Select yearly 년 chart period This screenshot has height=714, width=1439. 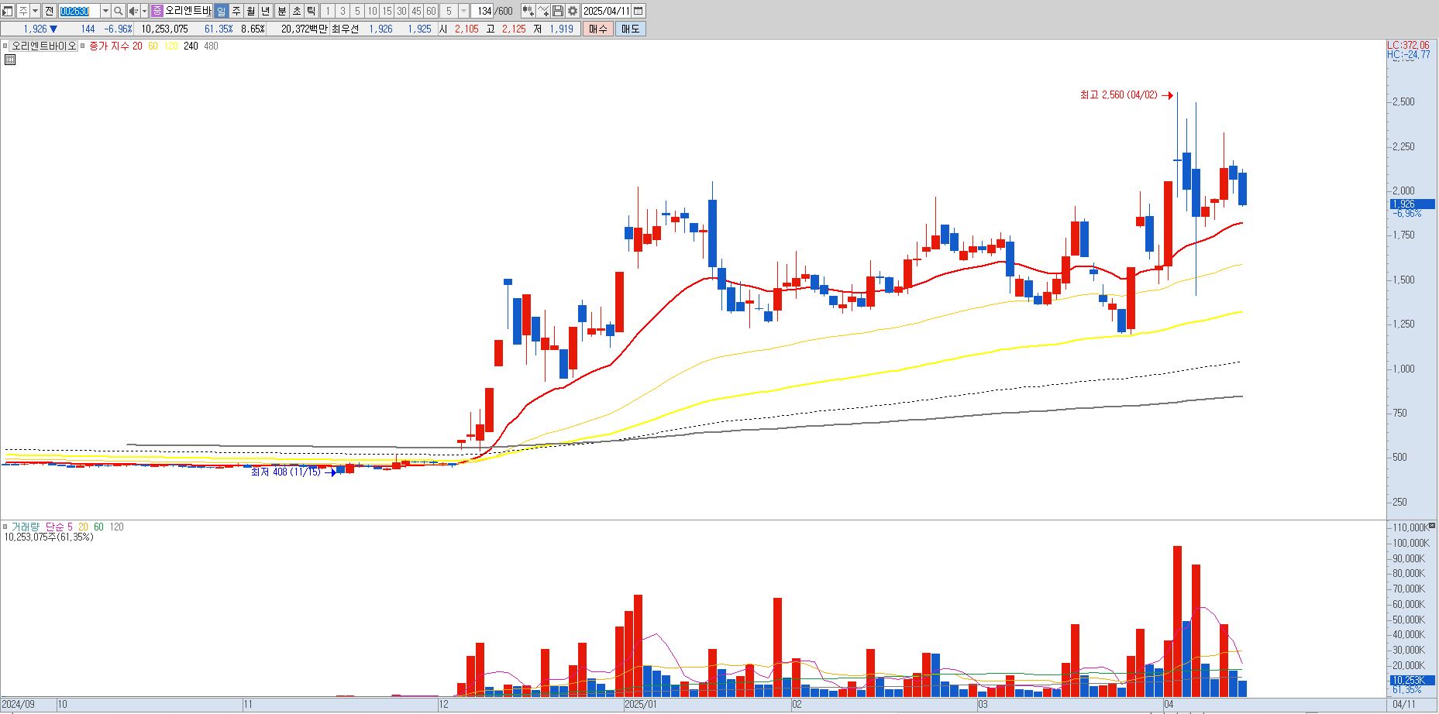tap(266, 11)
